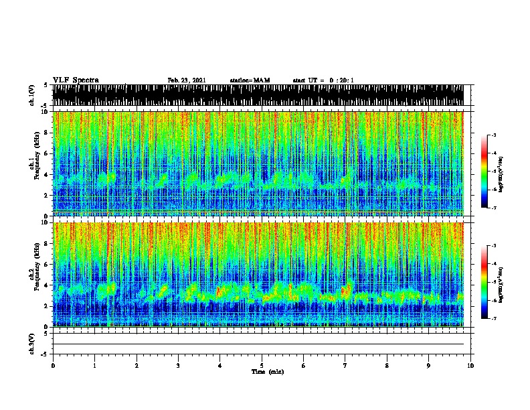Click the ch.2 spectrogram red emission near minute 4

[219, 291]
